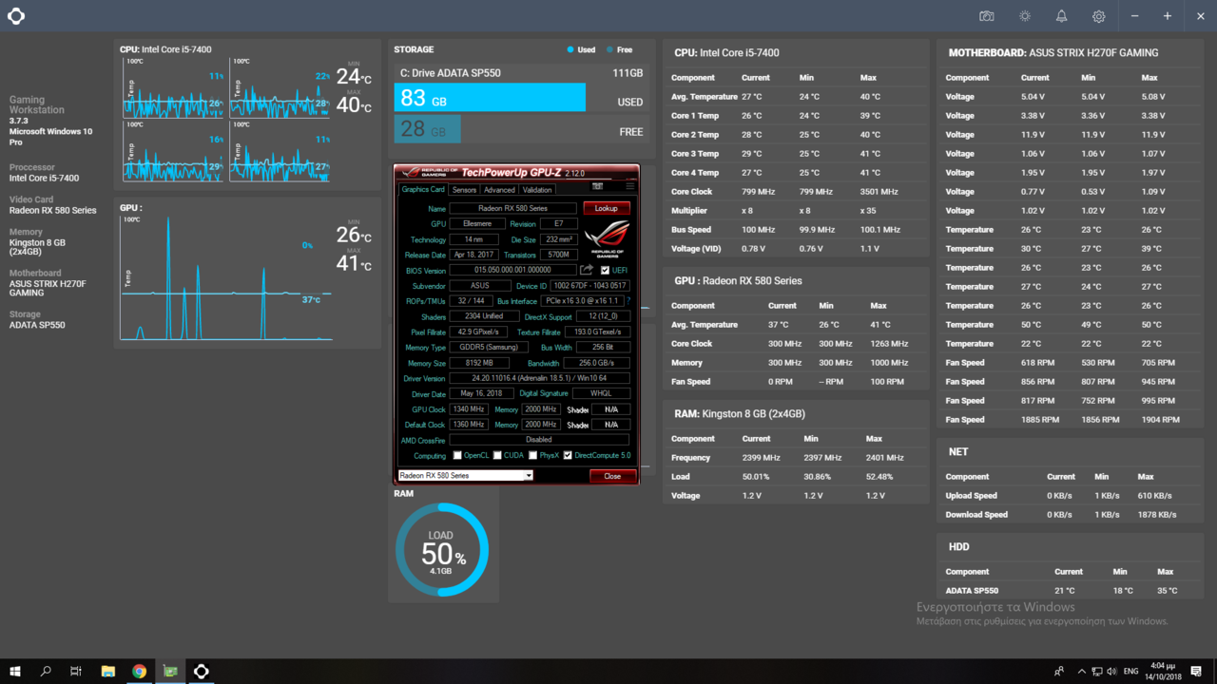This screenshot has width=1217, height=684.
Task: Click 'Gaming Workstation' system name
Action: click(x=37, y=104)
